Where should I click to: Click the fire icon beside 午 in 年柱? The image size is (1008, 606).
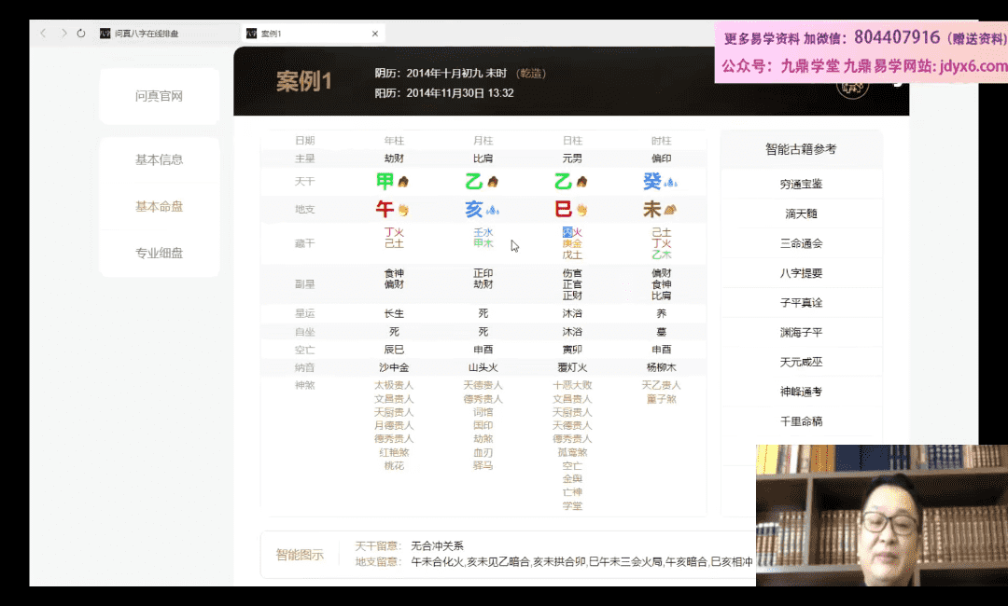click(x=403, y=210)
